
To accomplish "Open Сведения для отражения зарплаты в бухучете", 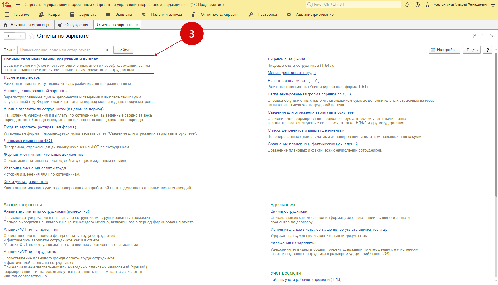I will tap(311, 112).
